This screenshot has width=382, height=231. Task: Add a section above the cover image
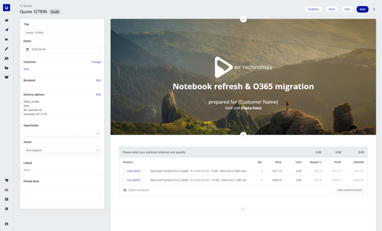[x=243, y=19]
